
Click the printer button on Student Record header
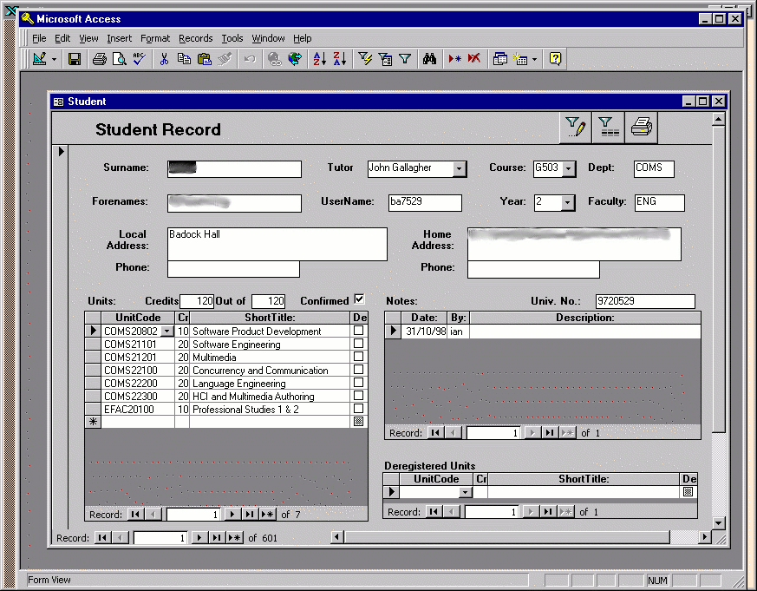[641, 128]
